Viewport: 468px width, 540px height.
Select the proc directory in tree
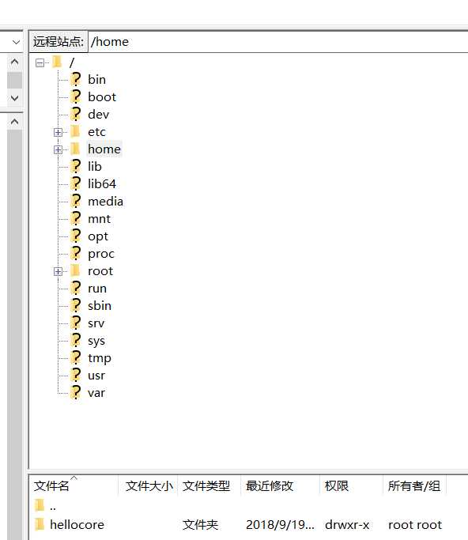[x=101, y=254]
